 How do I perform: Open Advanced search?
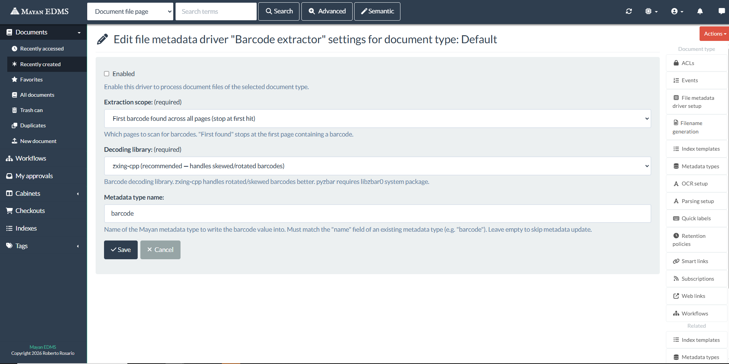point(327,11)
